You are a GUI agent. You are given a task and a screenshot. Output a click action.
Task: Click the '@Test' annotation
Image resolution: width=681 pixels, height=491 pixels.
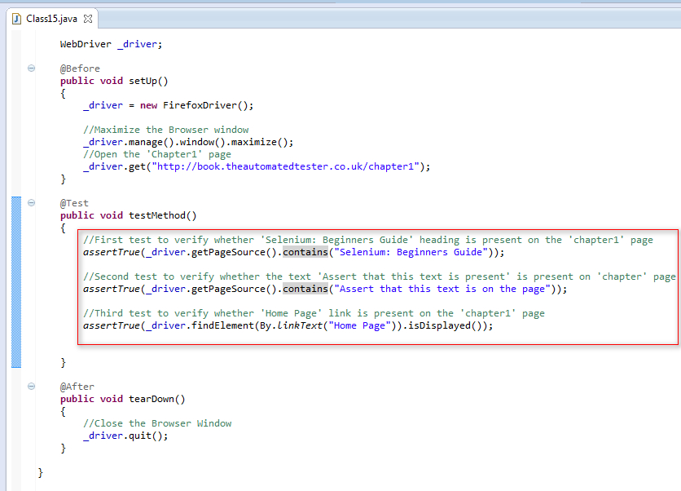[x=74, y=203]
